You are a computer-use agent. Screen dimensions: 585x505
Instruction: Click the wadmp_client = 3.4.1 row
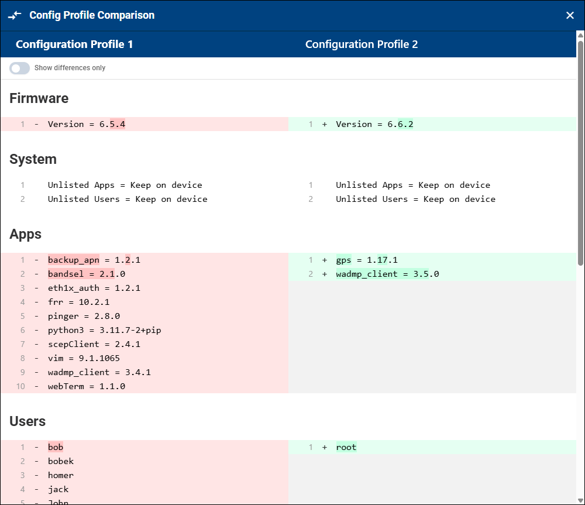point(144,372)
